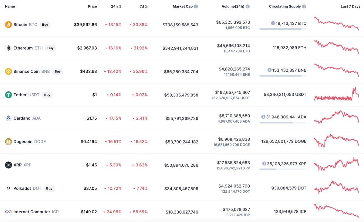364x222 pixels.
Task: Click the Ethereum diamond logo icon
Action: pyautogui.click(x=8, y=48)
